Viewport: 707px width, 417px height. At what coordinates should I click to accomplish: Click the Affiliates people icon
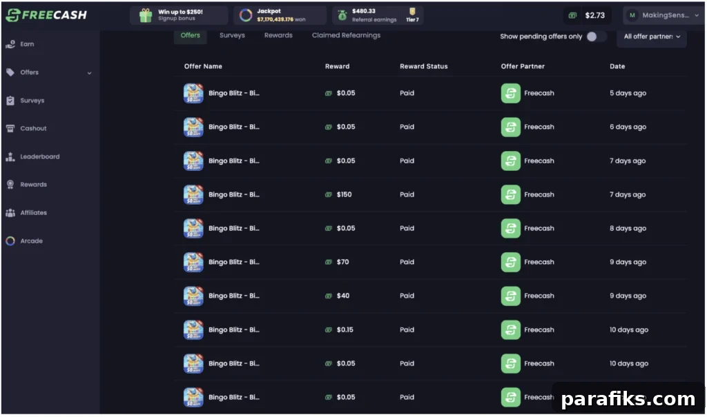pyautogui.click(x=10, y=212)
